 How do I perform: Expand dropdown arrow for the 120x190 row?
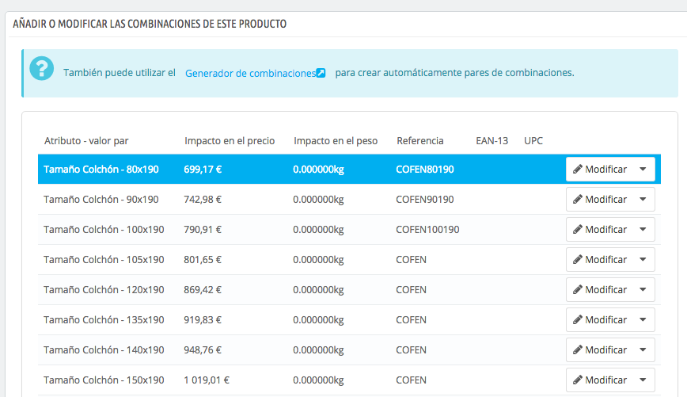(x=643, y=289)
